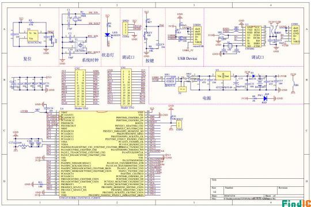This screenshot has width=311, height=207.
Task: Select the red power LED symbol
Action: 265,98
